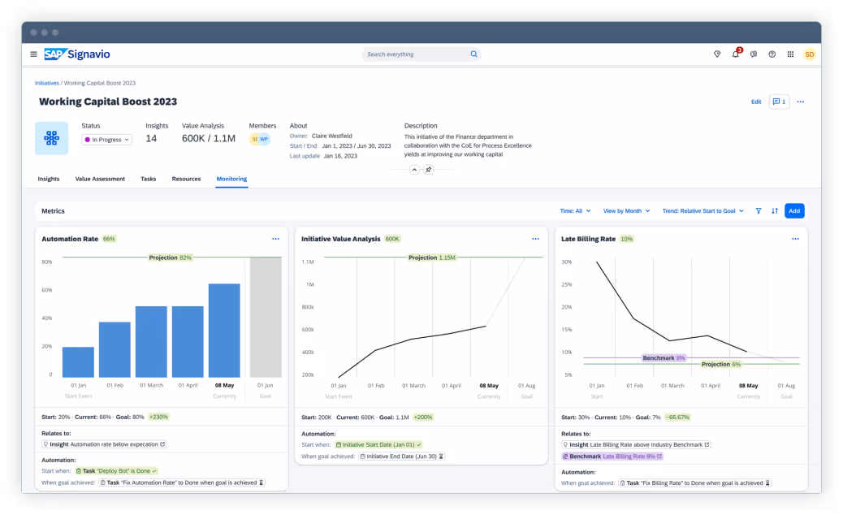Open the feedback headset icon
The height and width of the screenshot is (515, 843).
click(754, 54)
